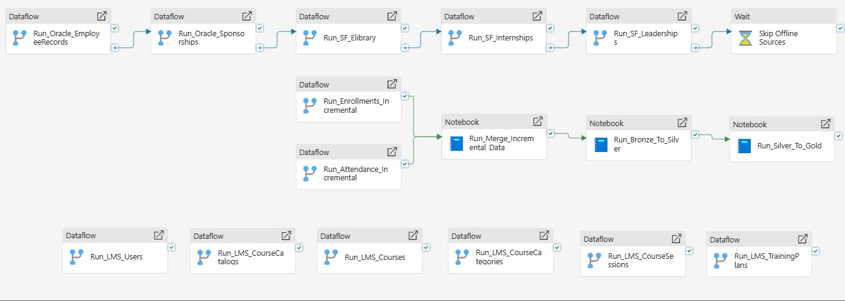Viewport: 845px width, 301px height.
Task: Click the success checkmark on Run_Attendance_Incremental
Action: pyautogui.click(x=405, y=163)
